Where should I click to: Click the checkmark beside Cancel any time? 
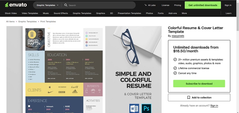coord(175,73)
